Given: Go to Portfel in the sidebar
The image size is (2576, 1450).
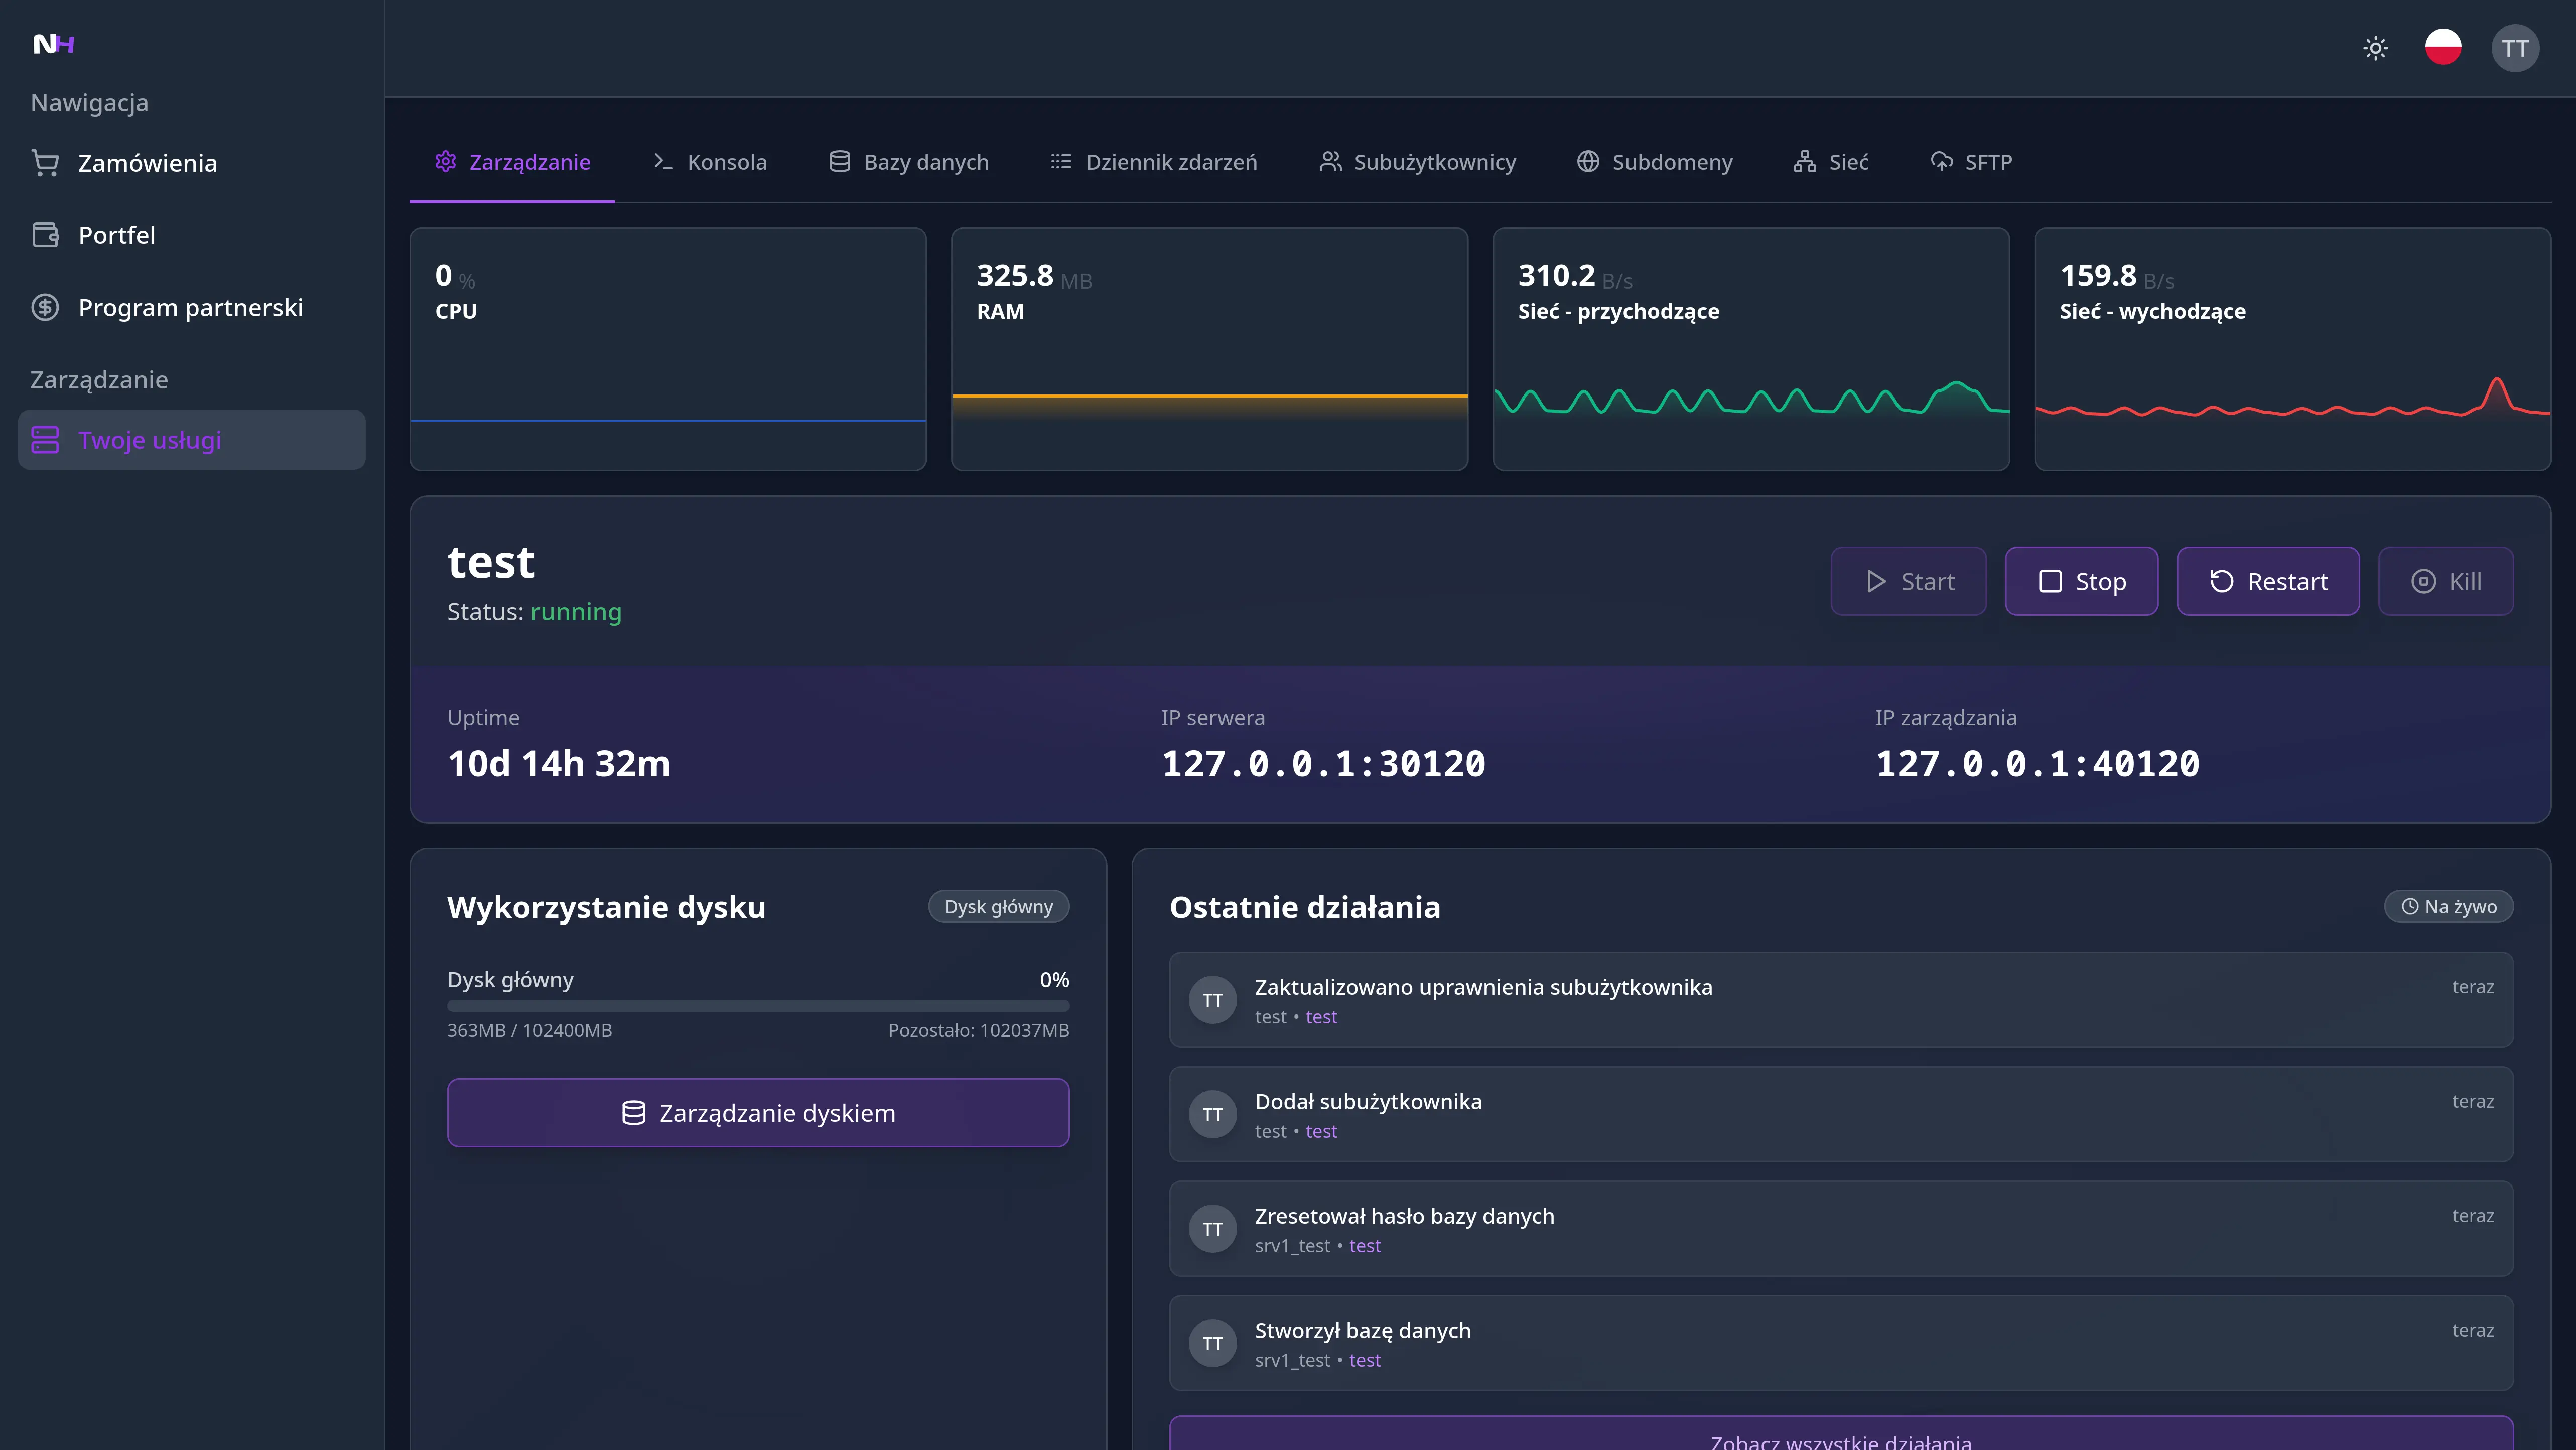Looking at the screenshot, I should tap(116, 235).
